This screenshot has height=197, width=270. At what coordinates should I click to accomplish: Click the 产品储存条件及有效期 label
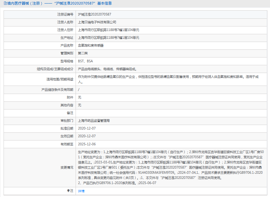pyautogui.click(x=57, y=90)
